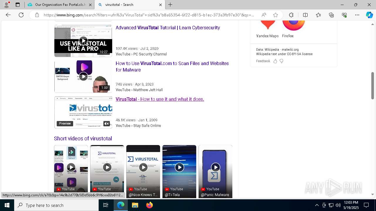376x211 pixels.
Task: Open the Edge profile icon
Action: pos(6,5)
